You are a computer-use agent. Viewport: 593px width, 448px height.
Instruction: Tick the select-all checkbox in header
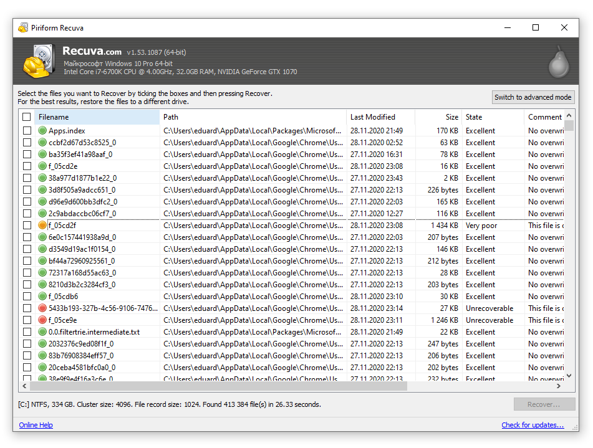tap(26, 117)
